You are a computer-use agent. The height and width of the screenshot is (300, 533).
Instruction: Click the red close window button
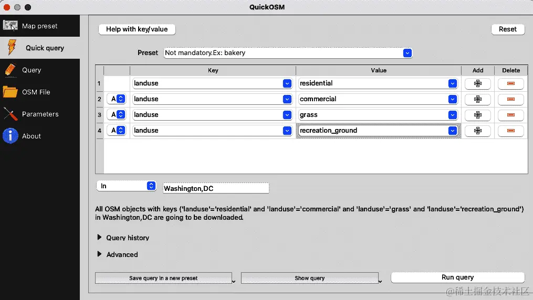(x=7, y=7)
